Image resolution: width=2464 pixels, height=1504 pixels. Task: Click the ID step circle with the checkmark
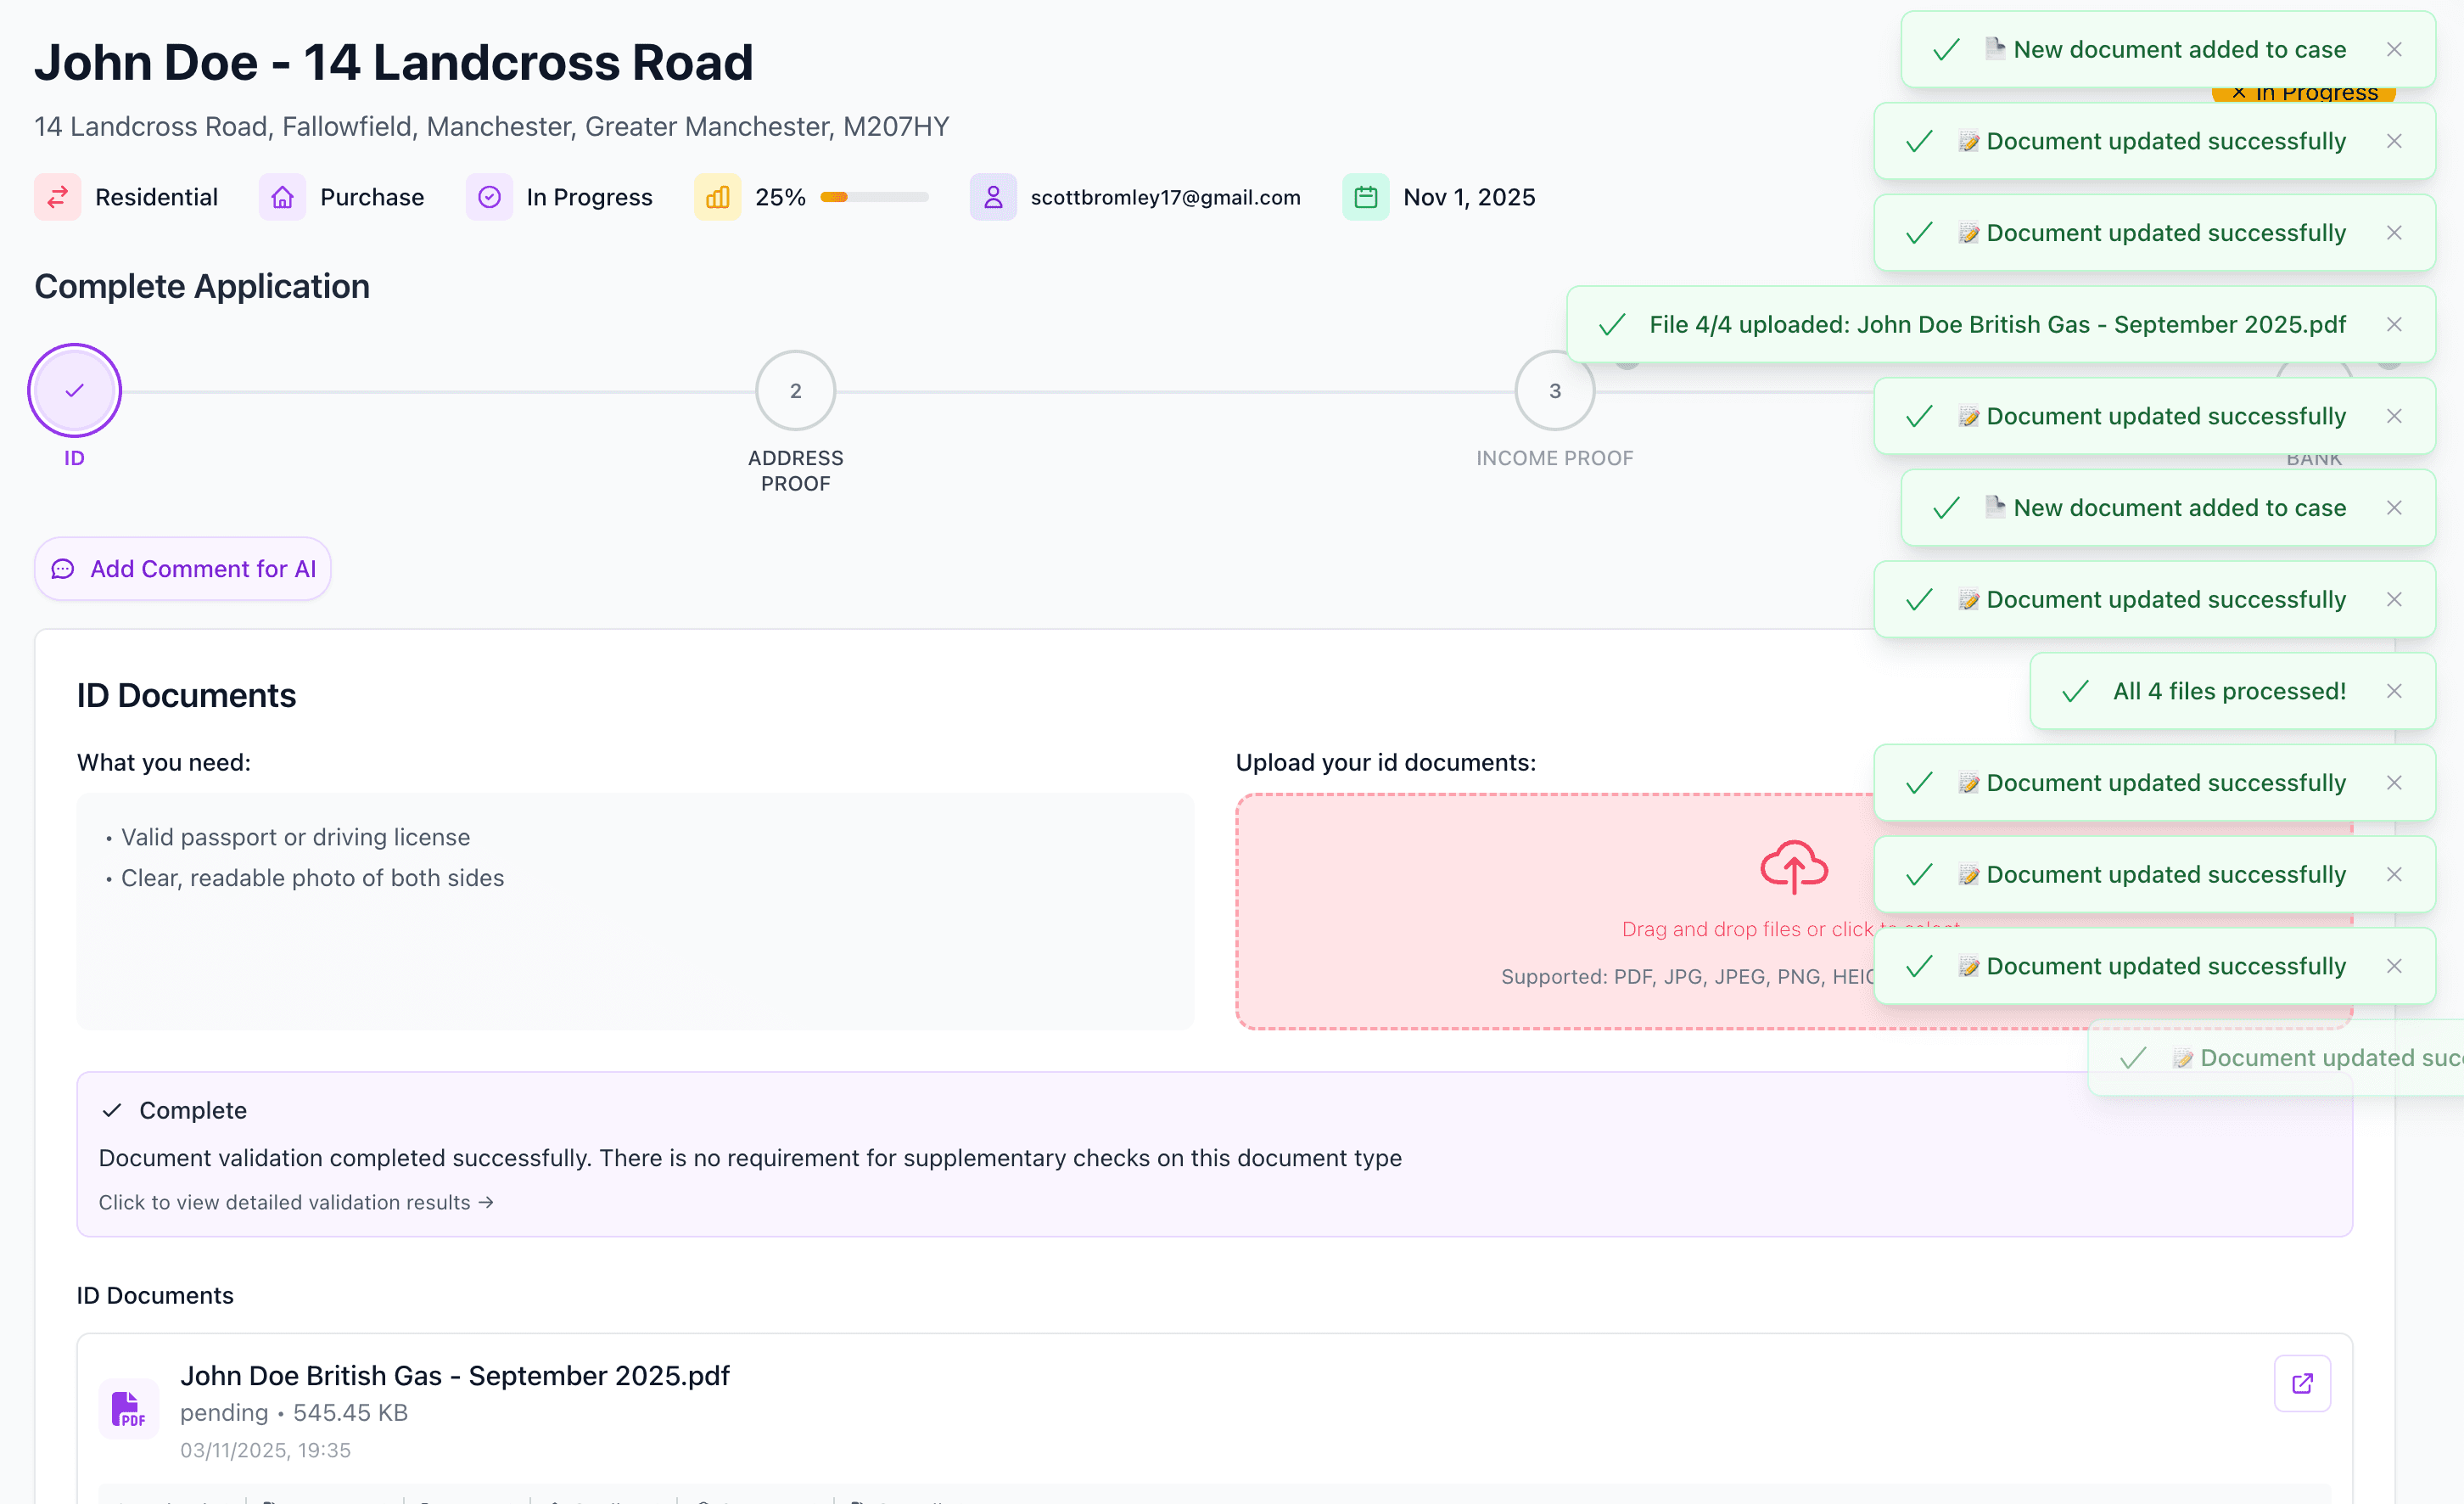75,391
